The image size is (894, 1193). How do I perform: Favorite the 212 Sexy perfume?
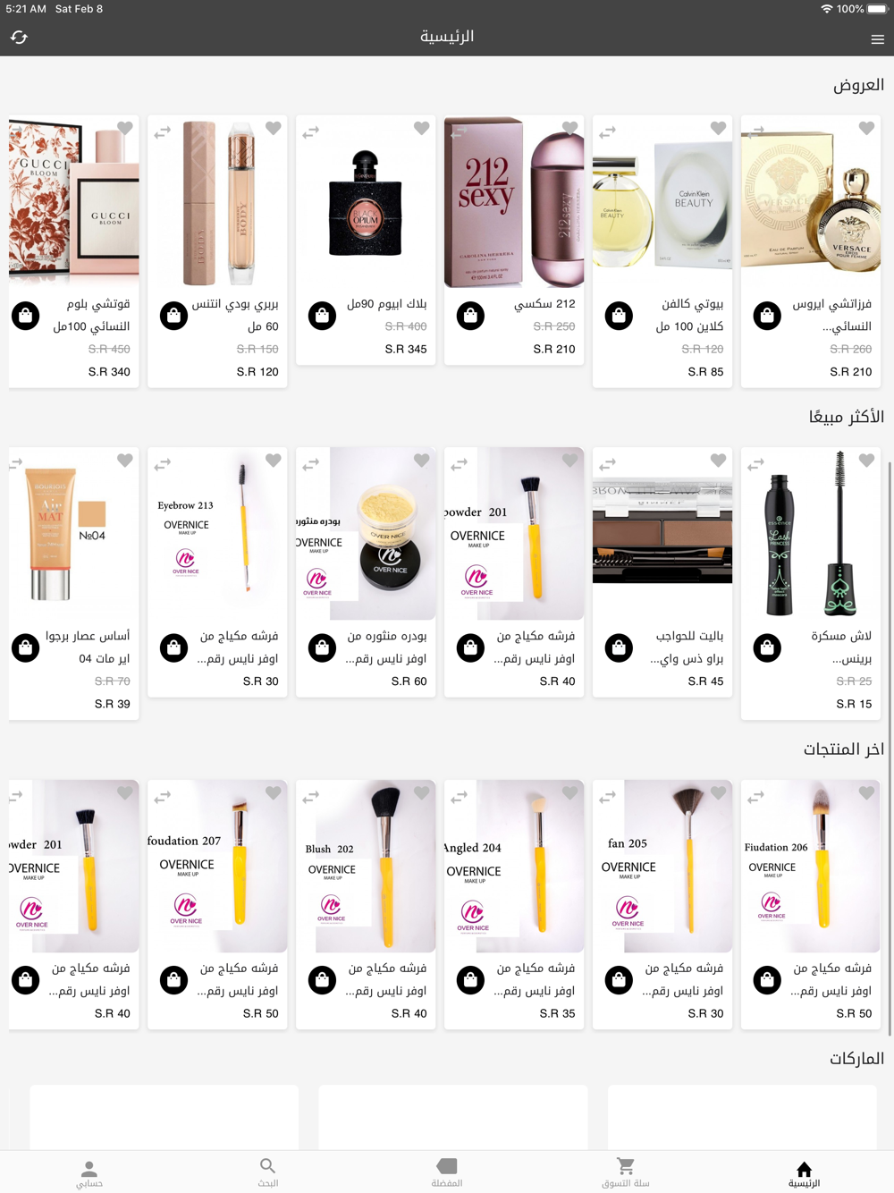(569, 128)
